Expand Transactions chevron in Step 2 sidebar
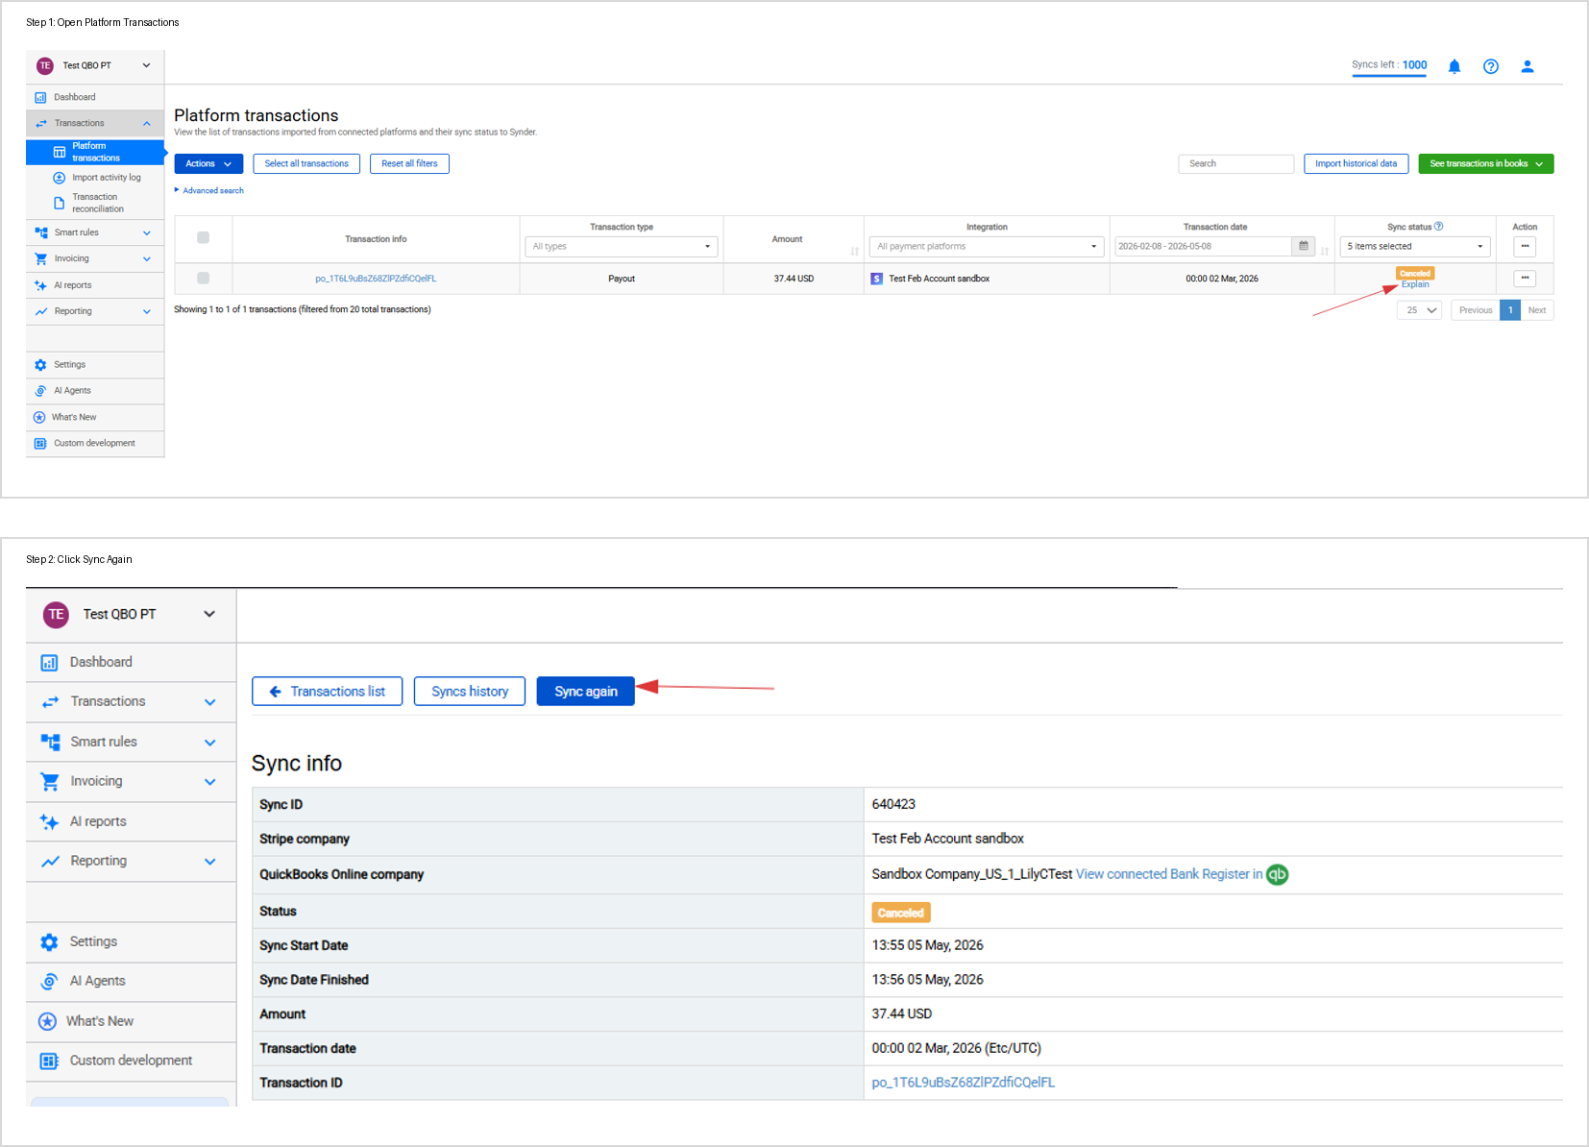1589x1147 pixels. 209,702
